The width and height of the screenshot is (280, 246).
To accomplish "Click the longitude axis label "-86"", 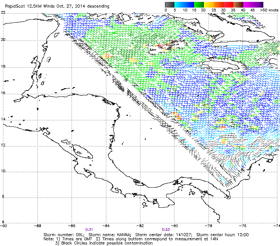I will click(x=72, y=226).
